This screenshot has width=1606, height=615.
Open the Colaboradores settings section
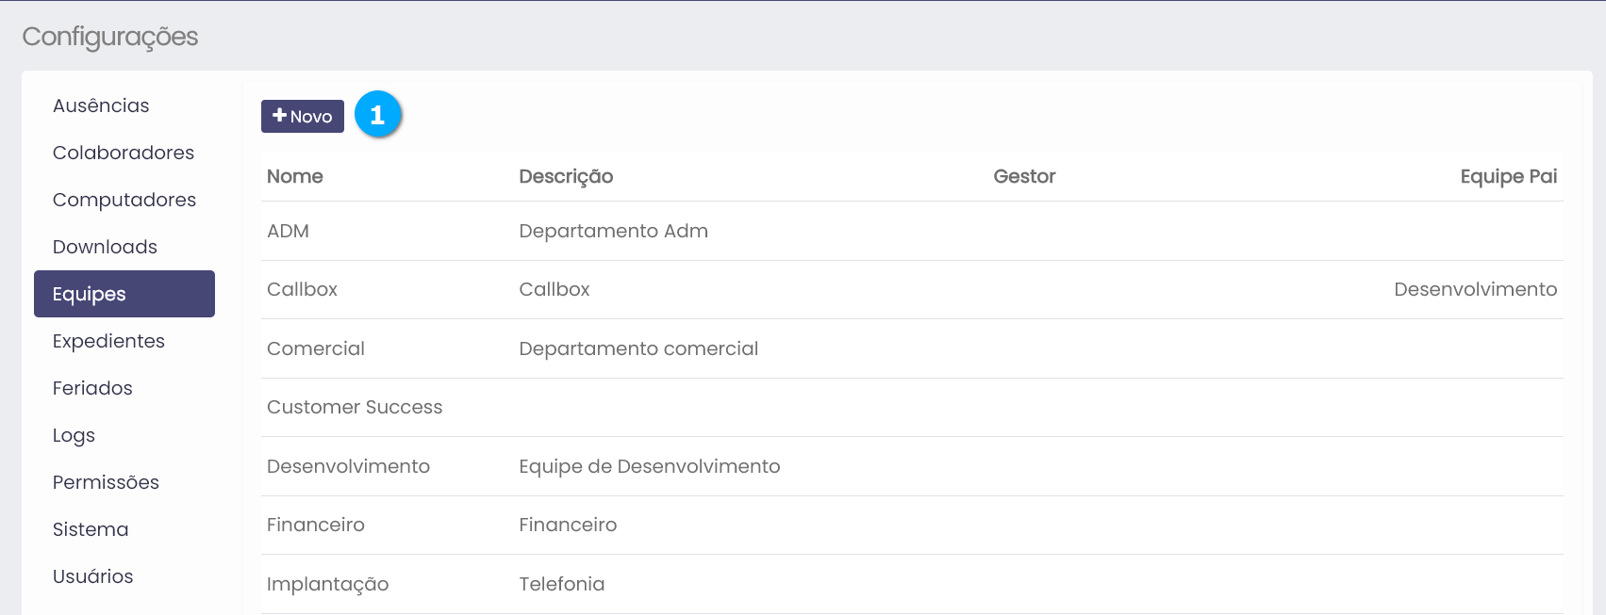tap(124, 153)
